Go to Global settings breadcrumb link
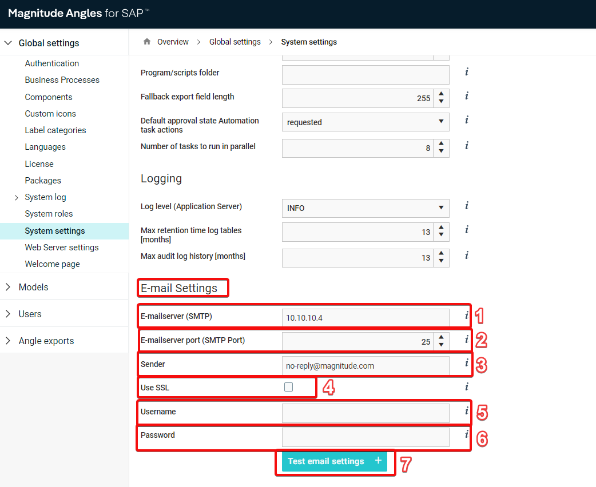The image size is (596, 487). click(x=235, y=42)
